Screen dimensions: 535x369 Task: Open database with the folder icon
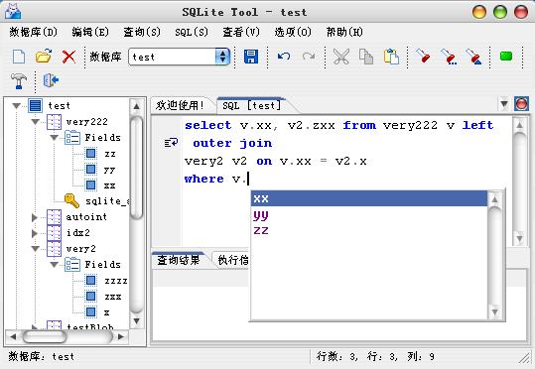coord(44,57)
